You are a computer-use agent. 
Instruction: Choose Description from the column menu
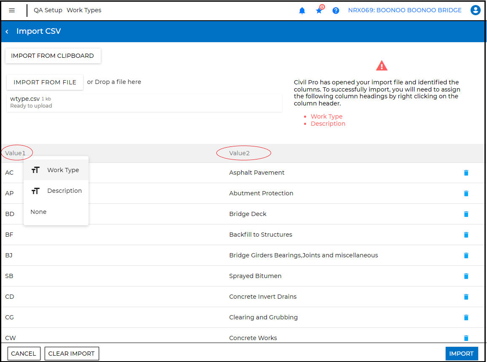(x=56, y=191)
